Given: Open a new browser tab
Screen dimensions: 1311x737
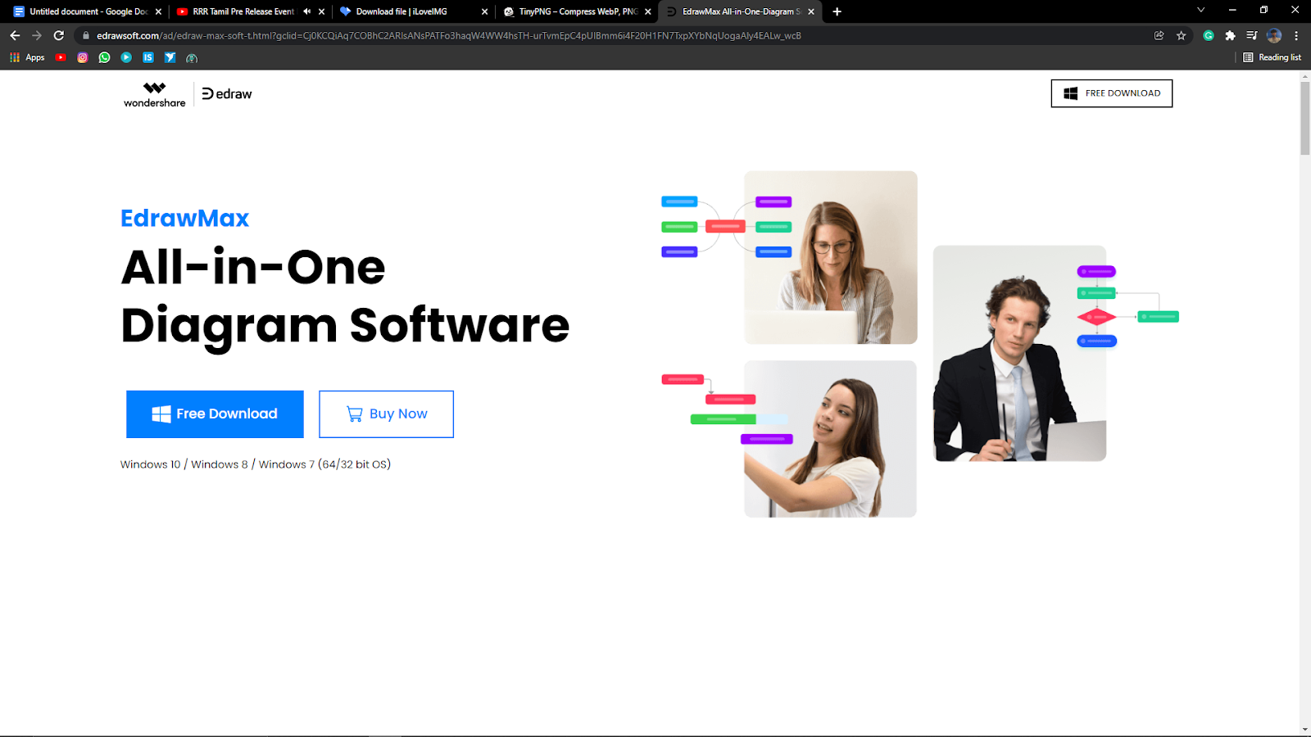Looking at the screenshot, I should tap(837, 11).
